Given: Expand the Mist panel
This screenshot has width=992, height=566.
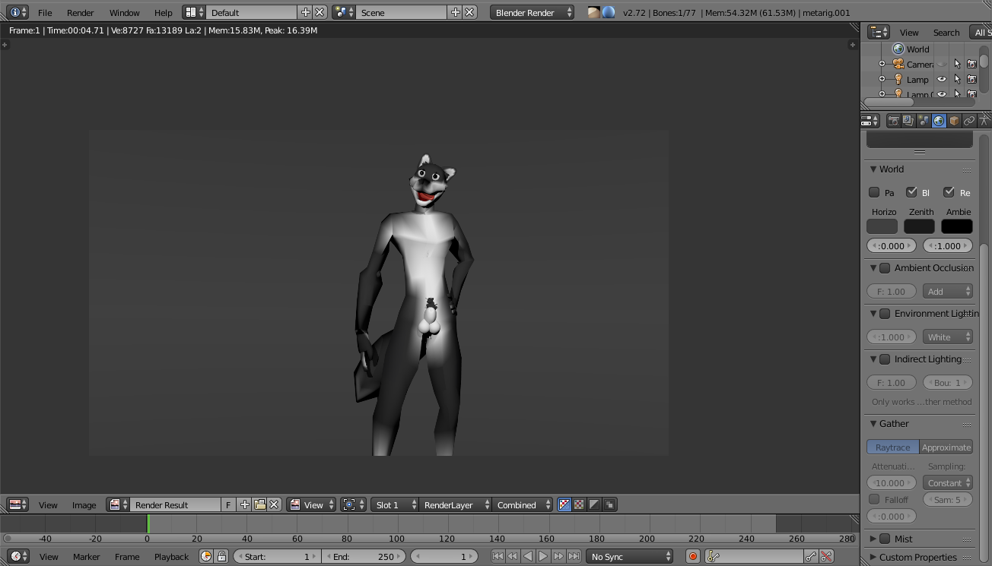Looking at the screenshot, I should [x=873, y=539].
